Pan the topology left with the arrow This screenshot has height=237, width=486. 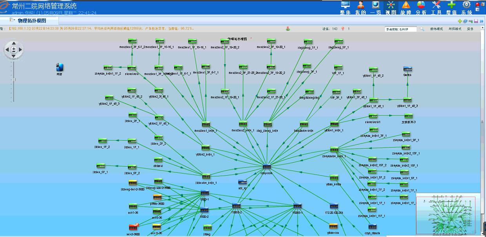tap(7, 50)
